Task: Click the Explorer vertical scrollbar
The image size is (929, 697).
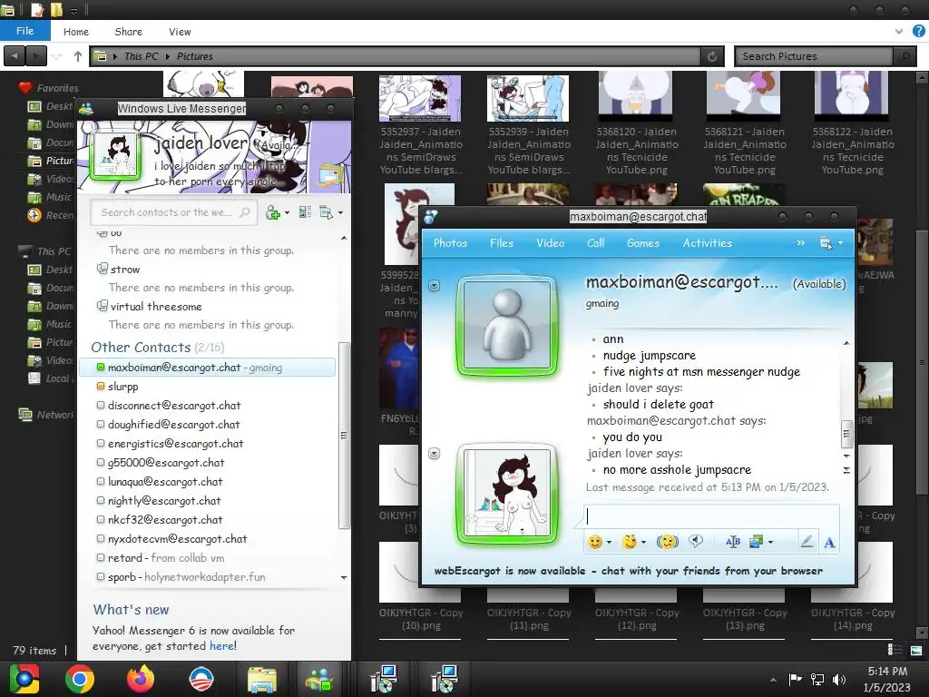Action: coord(922,361)
